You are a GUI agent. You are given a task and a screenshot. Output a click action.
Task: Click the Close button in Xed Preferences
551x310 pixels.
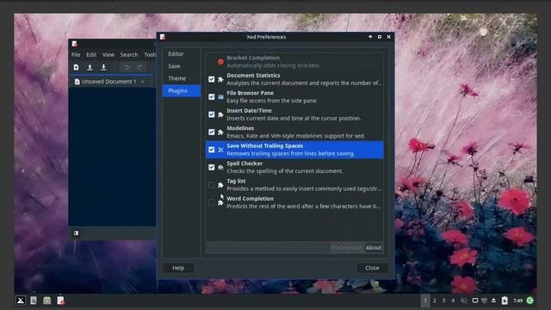click(x=372, y=268)
